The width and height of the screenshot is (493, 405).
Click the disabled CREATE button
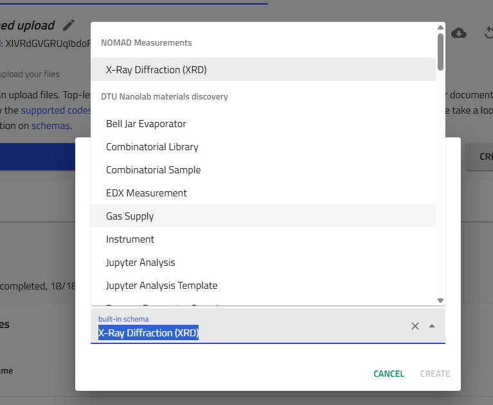click(x=435, y=374)
